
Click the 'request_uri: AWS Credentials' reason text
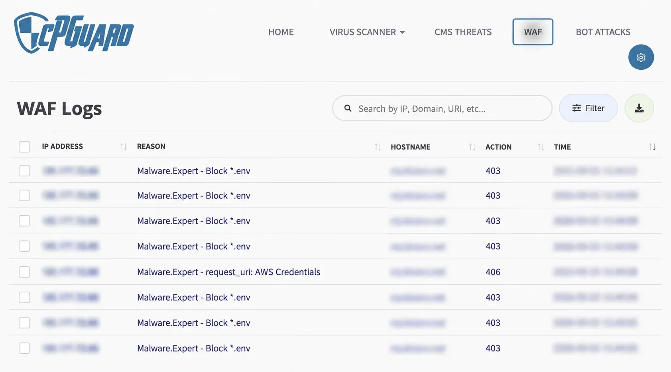263,272
